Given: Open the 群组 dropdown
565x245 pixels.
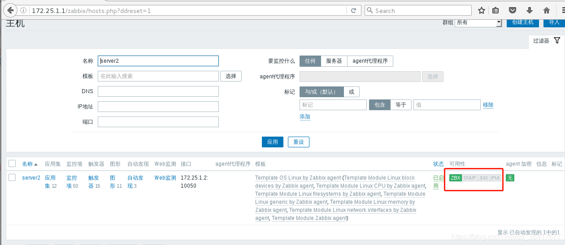Looking at the screenshot, I should click(x=478, y=22).
